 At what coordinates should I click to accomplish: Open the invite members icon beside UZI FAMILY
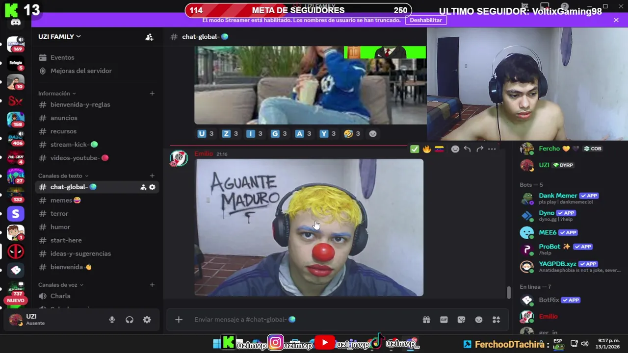[x=149, y=37]
